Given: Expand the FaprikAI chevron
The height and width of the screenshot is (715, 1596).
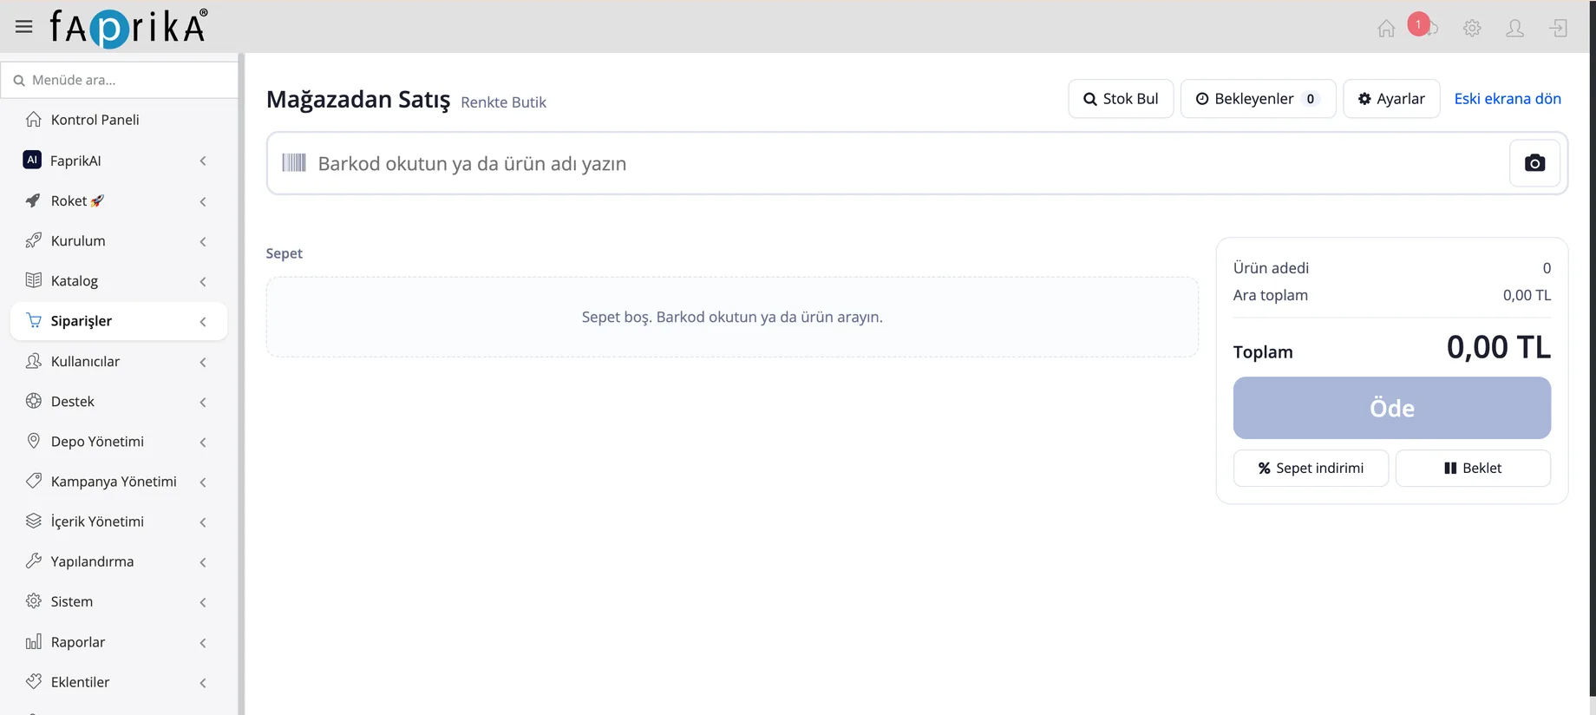Looking at the screenshot, I should pyautogui.click(x=203, y=161).
